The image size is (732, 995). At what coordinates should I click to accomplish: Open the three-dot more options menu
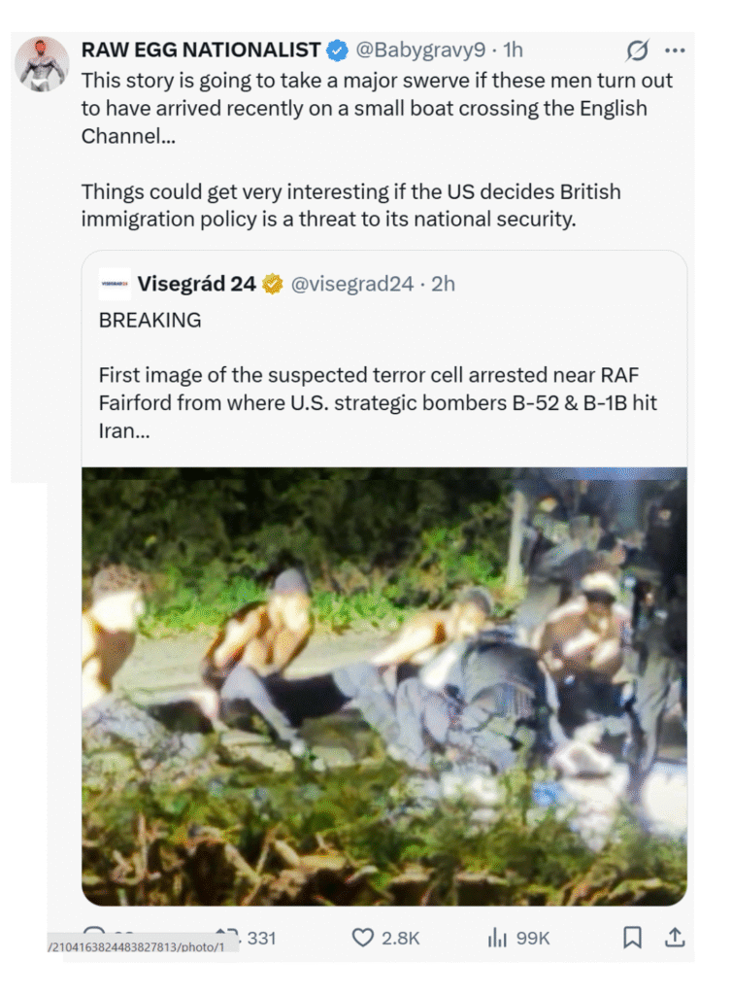pos(675,51)
